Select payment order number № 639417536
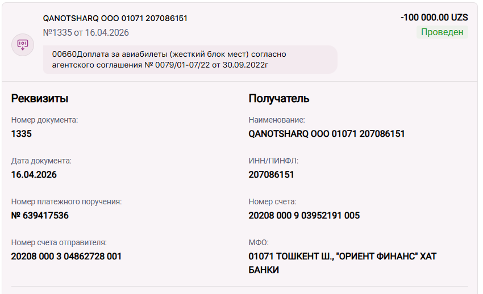 (40, 216)
